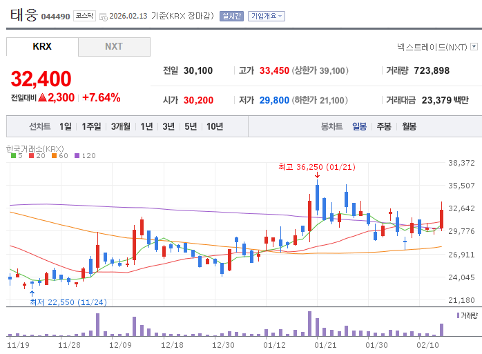The height and width of the screenshot is (354, 482).
Task: Select the 3개월 line chart period
Action: 120,126
